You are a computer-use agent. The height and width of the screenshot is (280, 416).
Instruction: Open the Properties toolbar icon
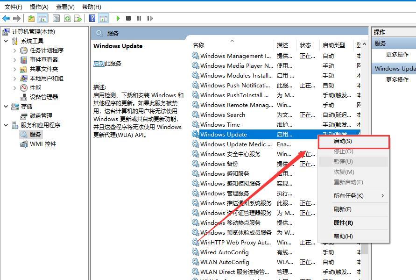click(x=56, y=18)
